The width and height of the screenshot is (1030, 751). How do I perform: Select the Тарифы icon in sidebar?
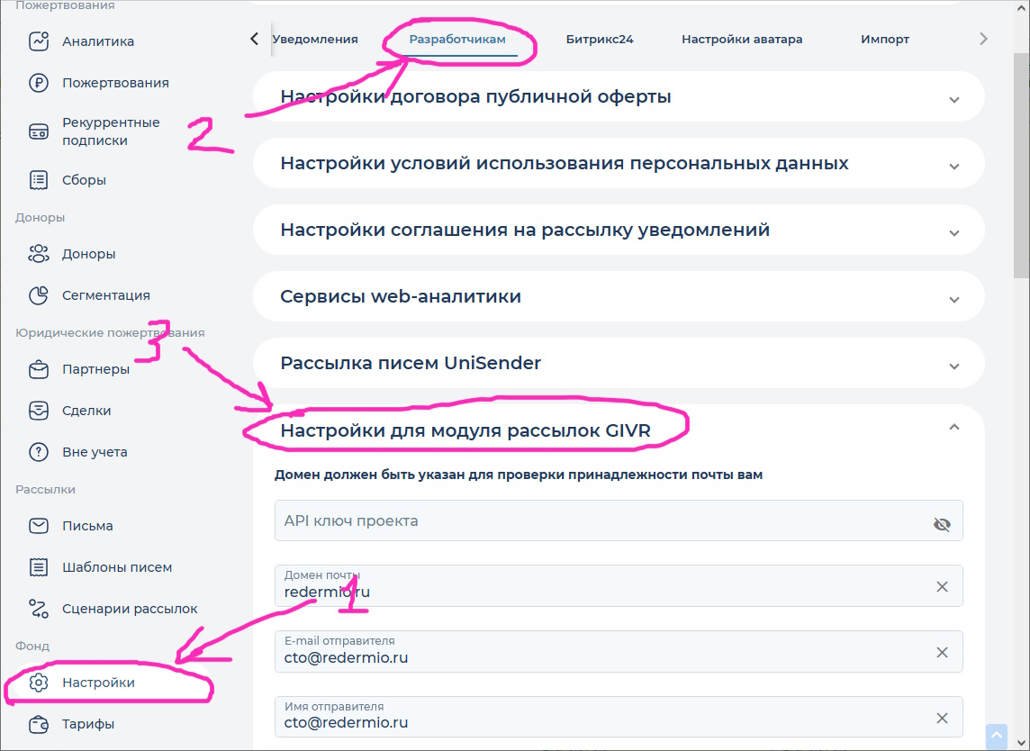pos(37,724)
